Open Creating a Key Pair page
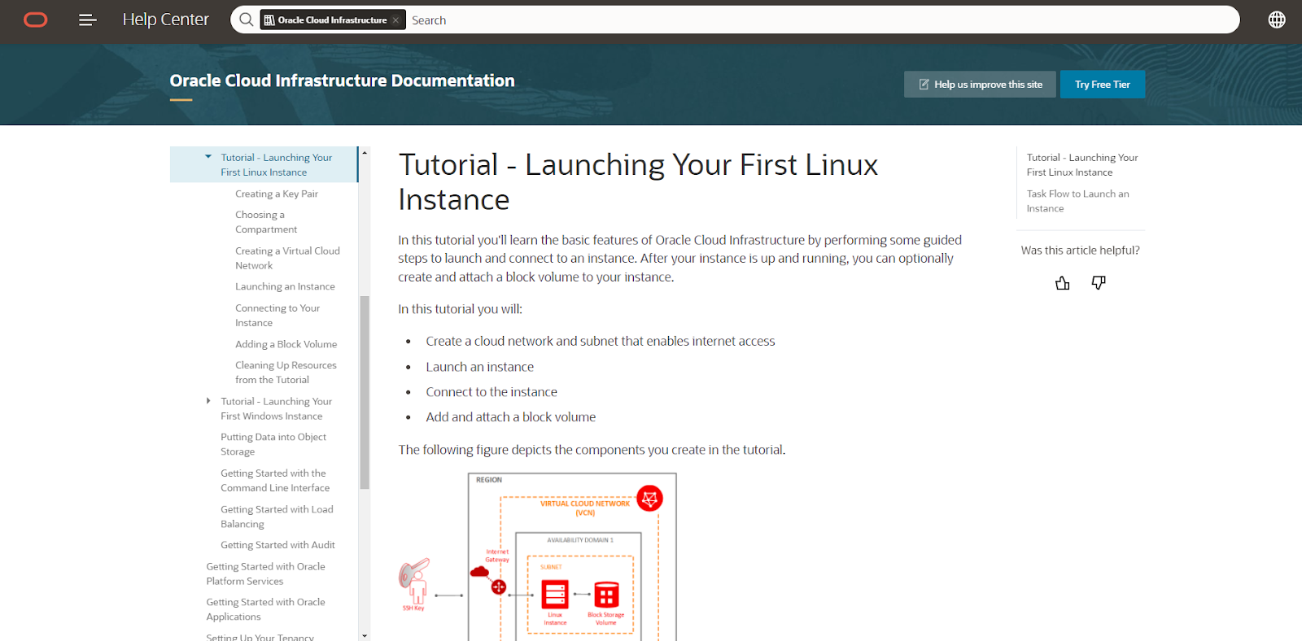This screenshot has width=1302, height=641. coord(277,194)
